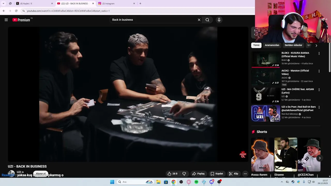Open options for @CEZAChan Short
This screenshot has height=186, width=331.
coord(317,176)
